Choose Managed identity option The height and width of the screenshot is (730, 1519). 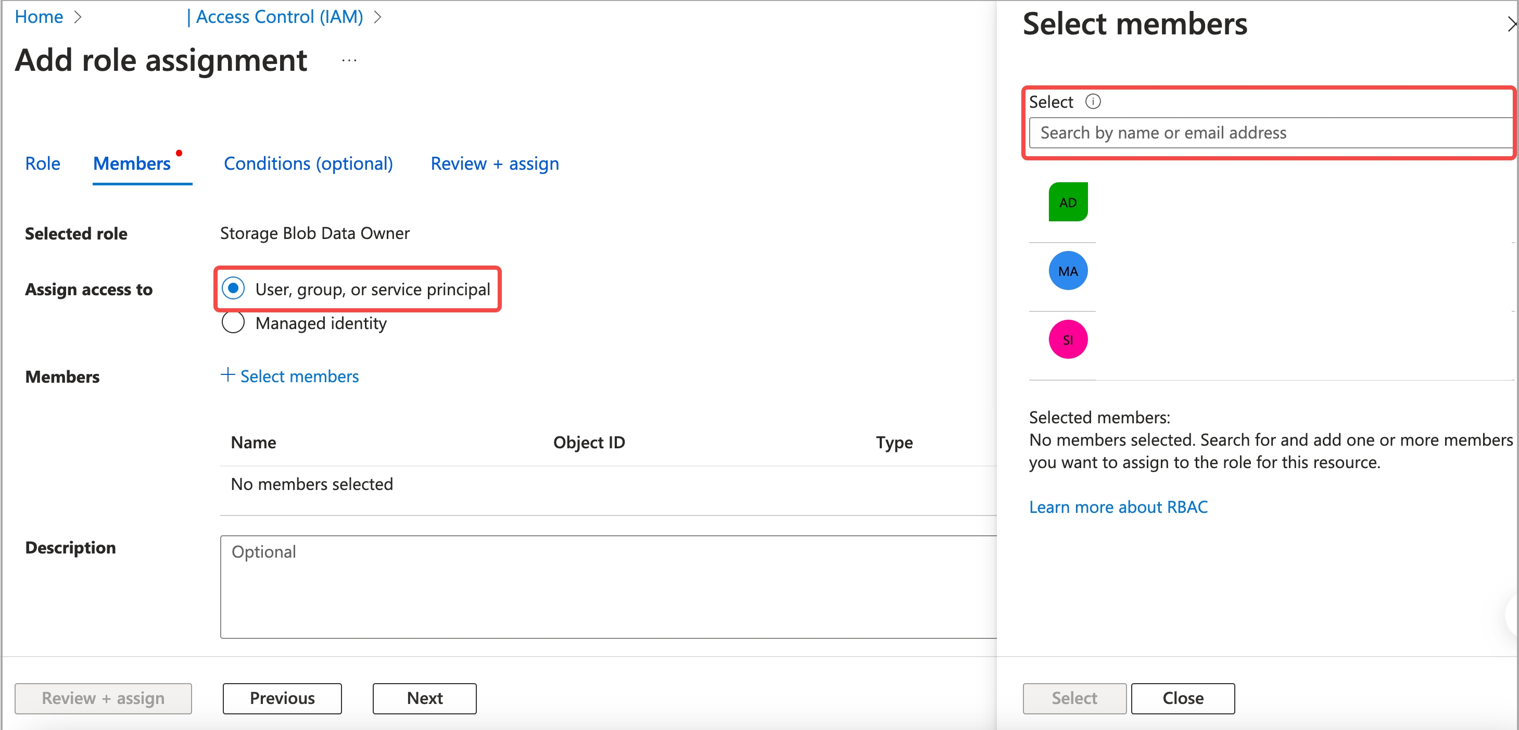(234, 322)
